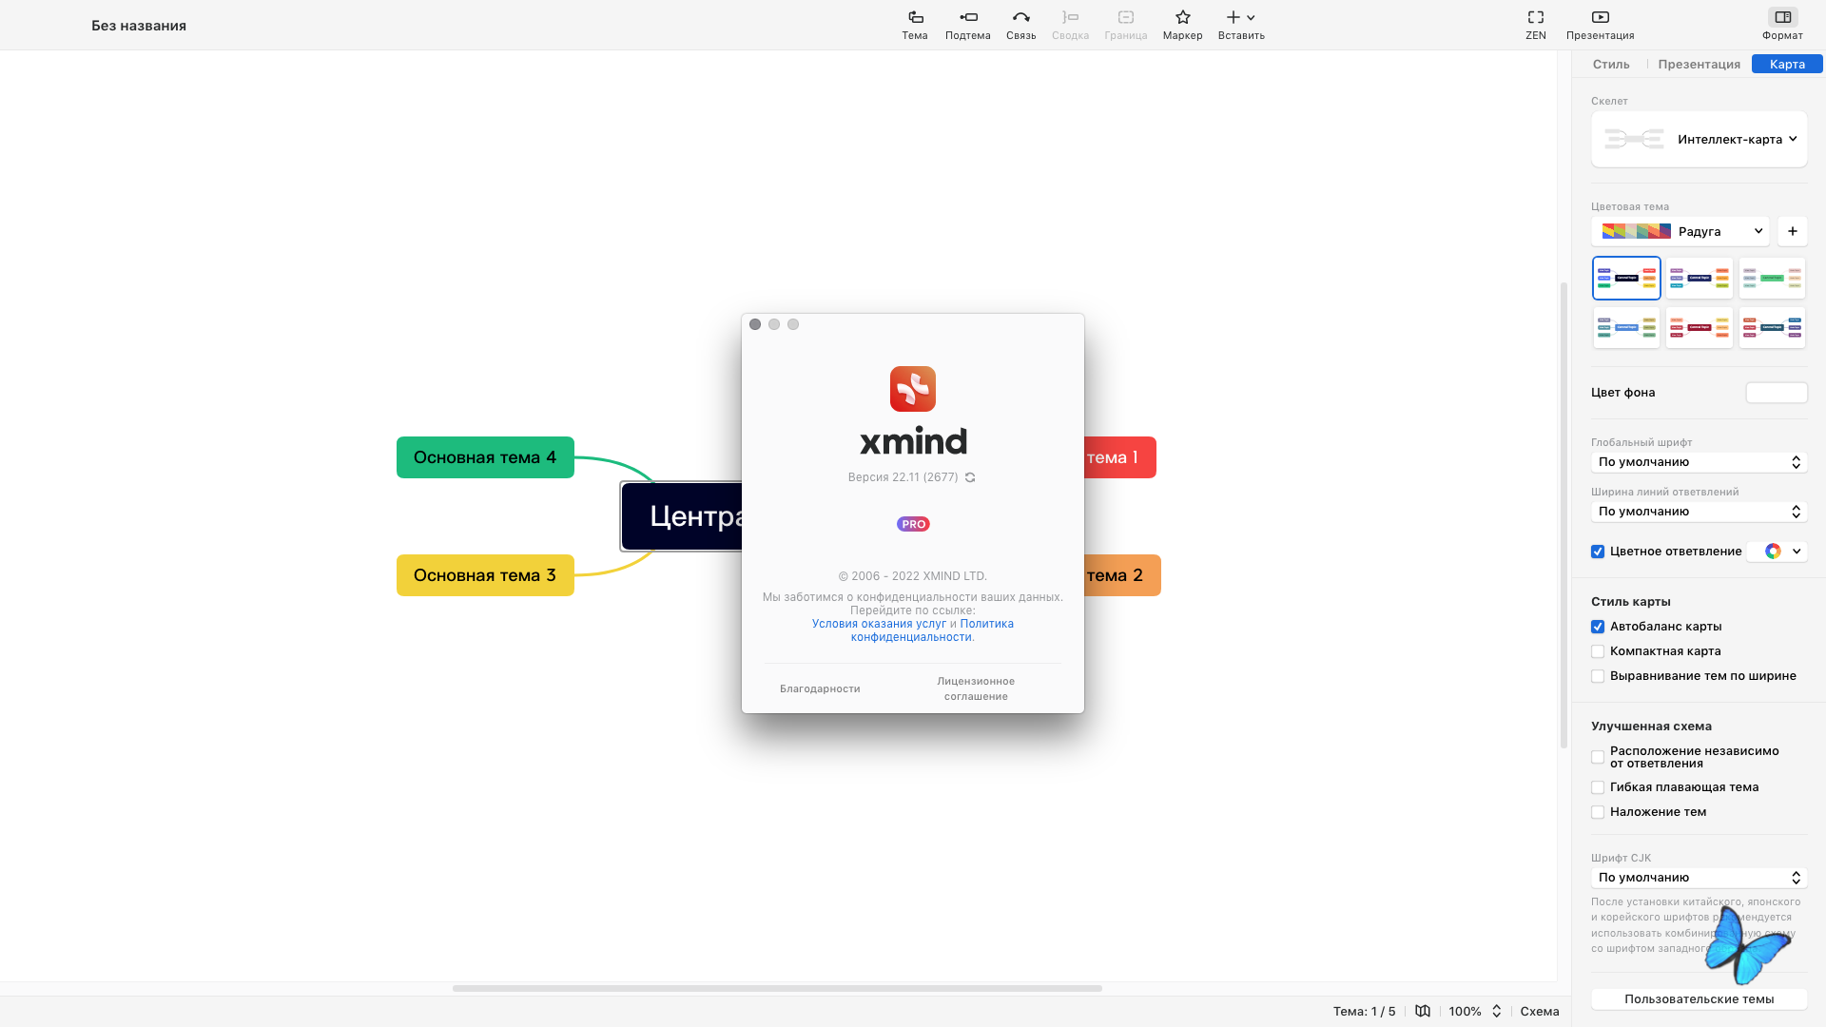
Task: Enable Компактная карта checkbox
Action: click(1598, 651)
